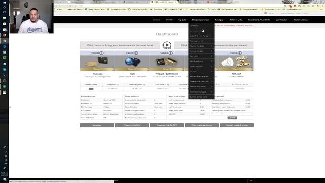325x183 pixels.
Task: Open the Profile menu
Action: point(169,20)
